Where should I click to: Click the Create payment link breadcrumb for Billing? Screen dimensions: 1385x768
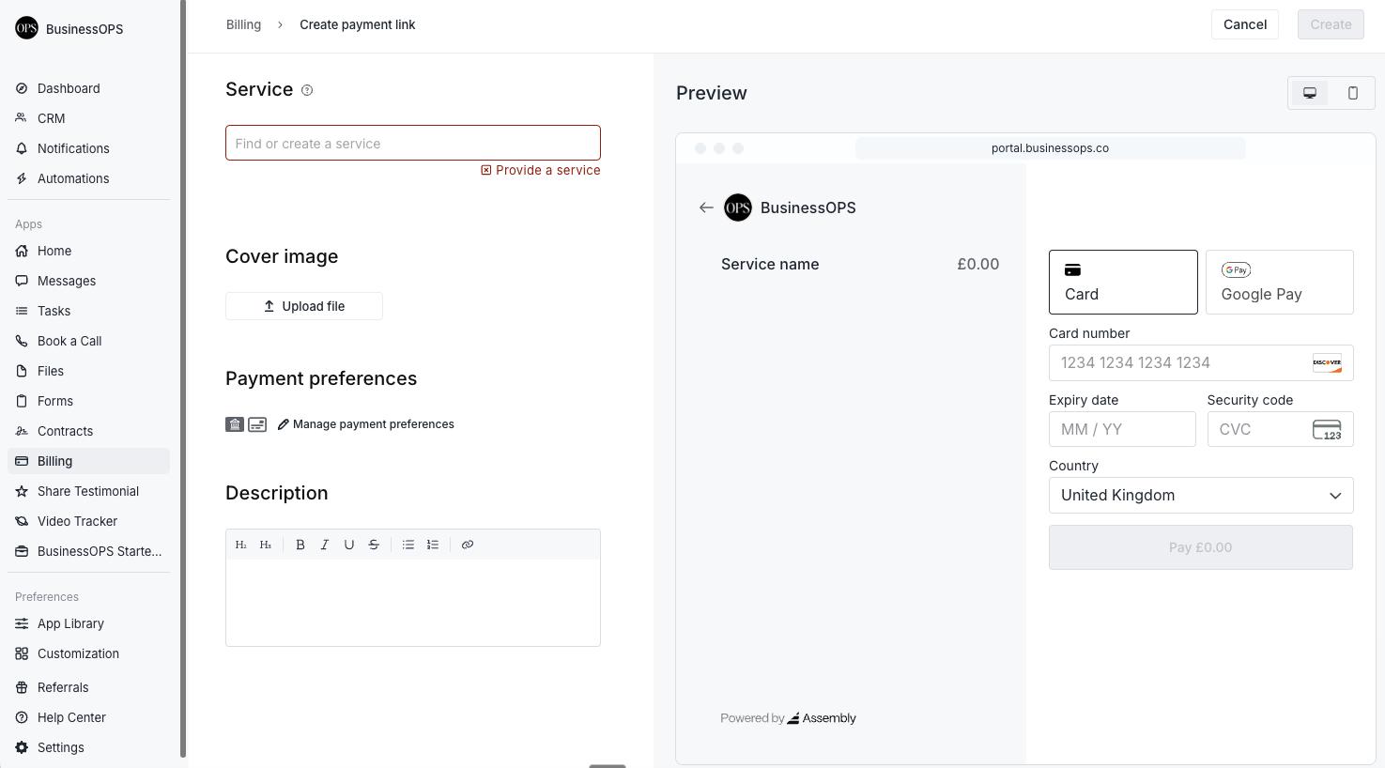tap(243, 24)
